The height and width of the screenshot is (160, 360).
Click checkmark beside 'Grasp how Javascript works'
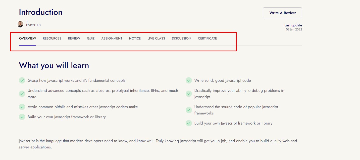[22, 81]
